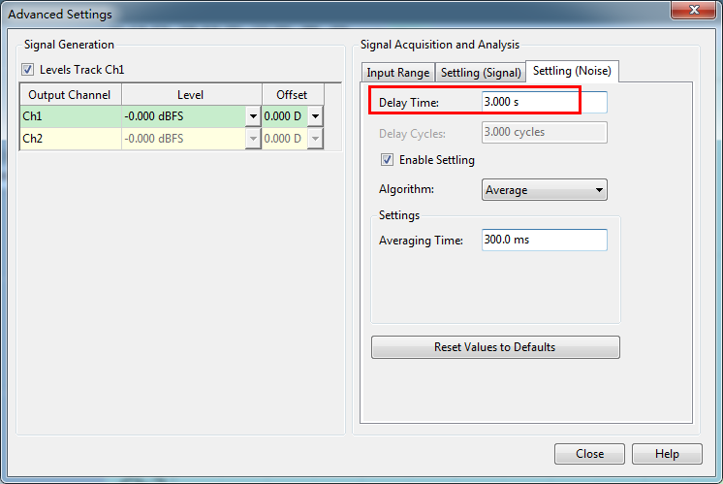This screenshot has width=723, height=484.
Task: Switch to the Input Range tab
Action: [398, 73]
